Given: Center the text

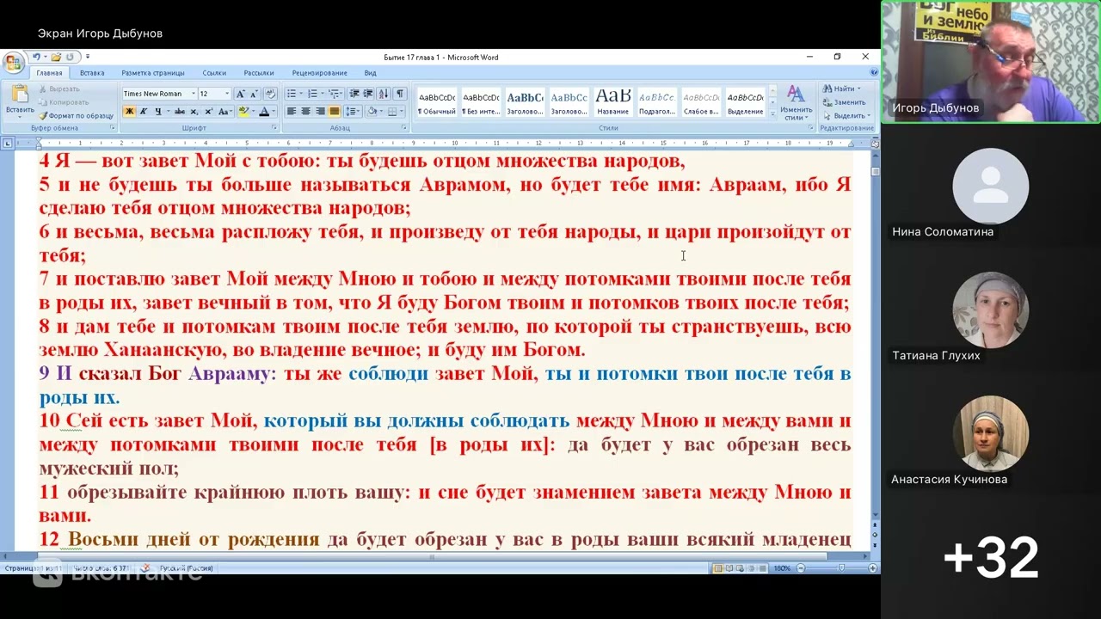Looking at the screenshot, I should pos(305,112).
